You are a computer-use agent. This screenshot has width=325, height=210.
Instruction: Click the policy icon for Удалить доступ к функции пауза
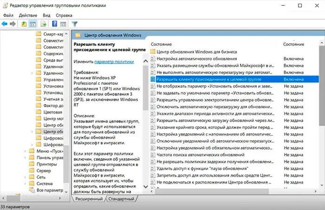(x=153, y=168)
